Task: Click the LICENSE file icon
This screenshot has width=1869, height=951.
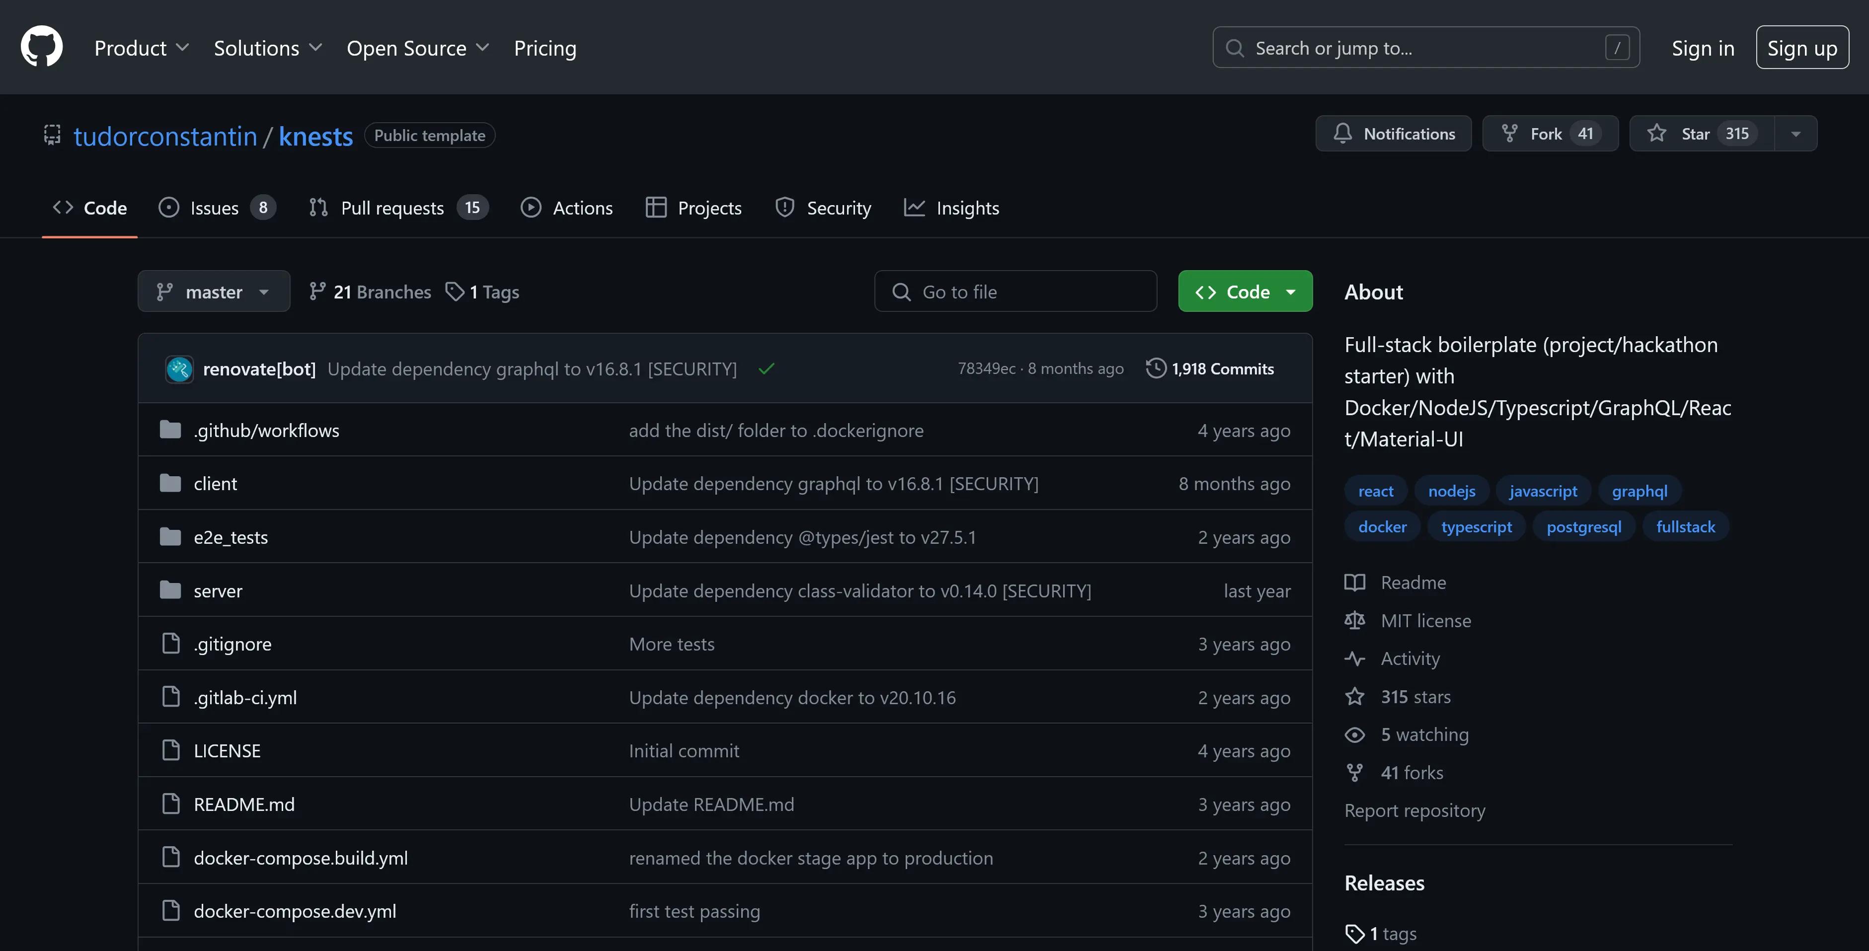Action: coord(171,750)
